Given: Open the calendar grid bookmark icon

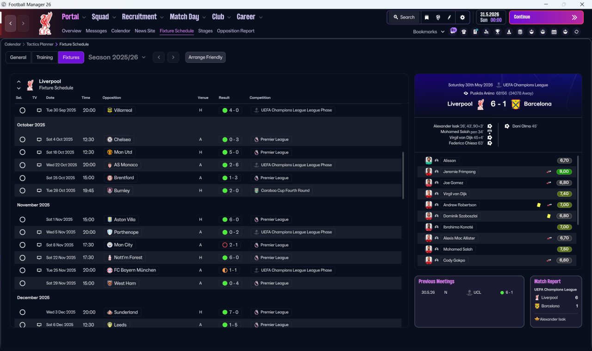Looking at the screenshot, I should pos(554,32).
